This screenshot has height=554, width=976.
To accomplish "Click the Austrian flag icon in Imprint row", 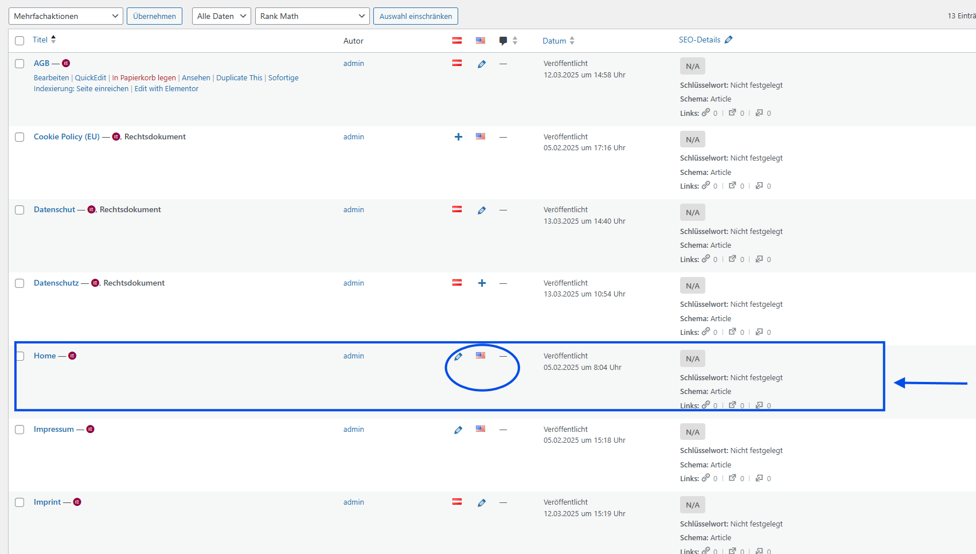I will click(457, 502).
